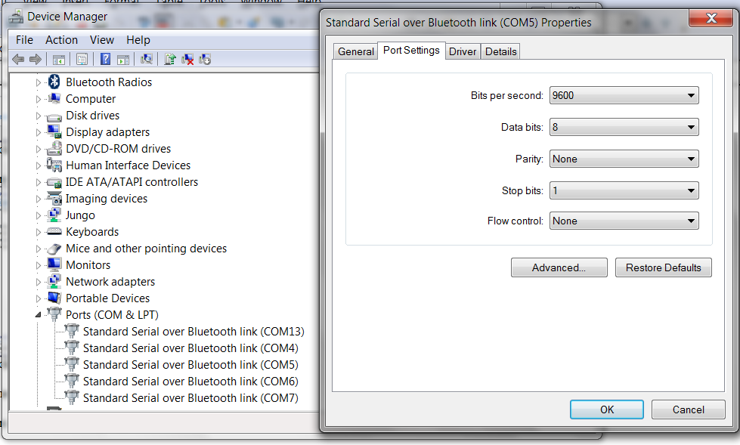740x445 pixels.
Task: Click the Restore Defaults button
Action: click(x=663, y=267)
